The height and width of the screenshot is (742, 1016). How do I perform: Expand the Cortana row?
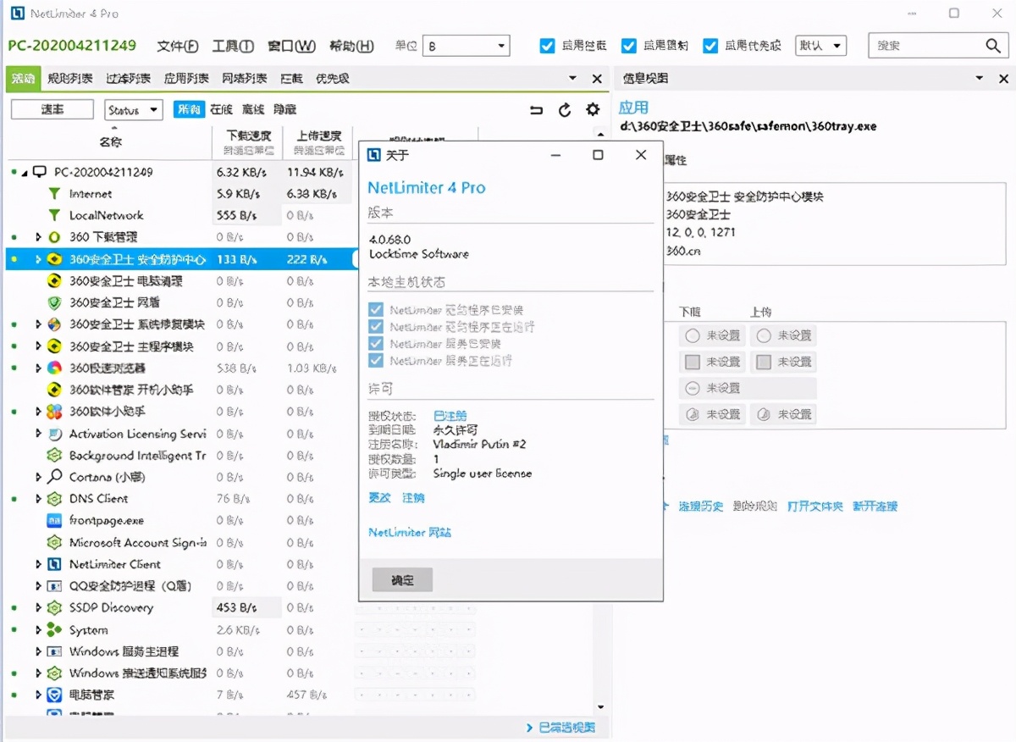tap(38, 477)
